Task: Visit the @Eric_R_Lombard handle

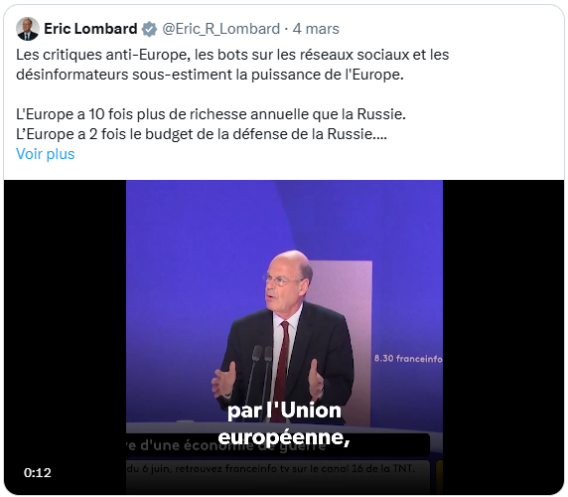Action: [221, 29]
